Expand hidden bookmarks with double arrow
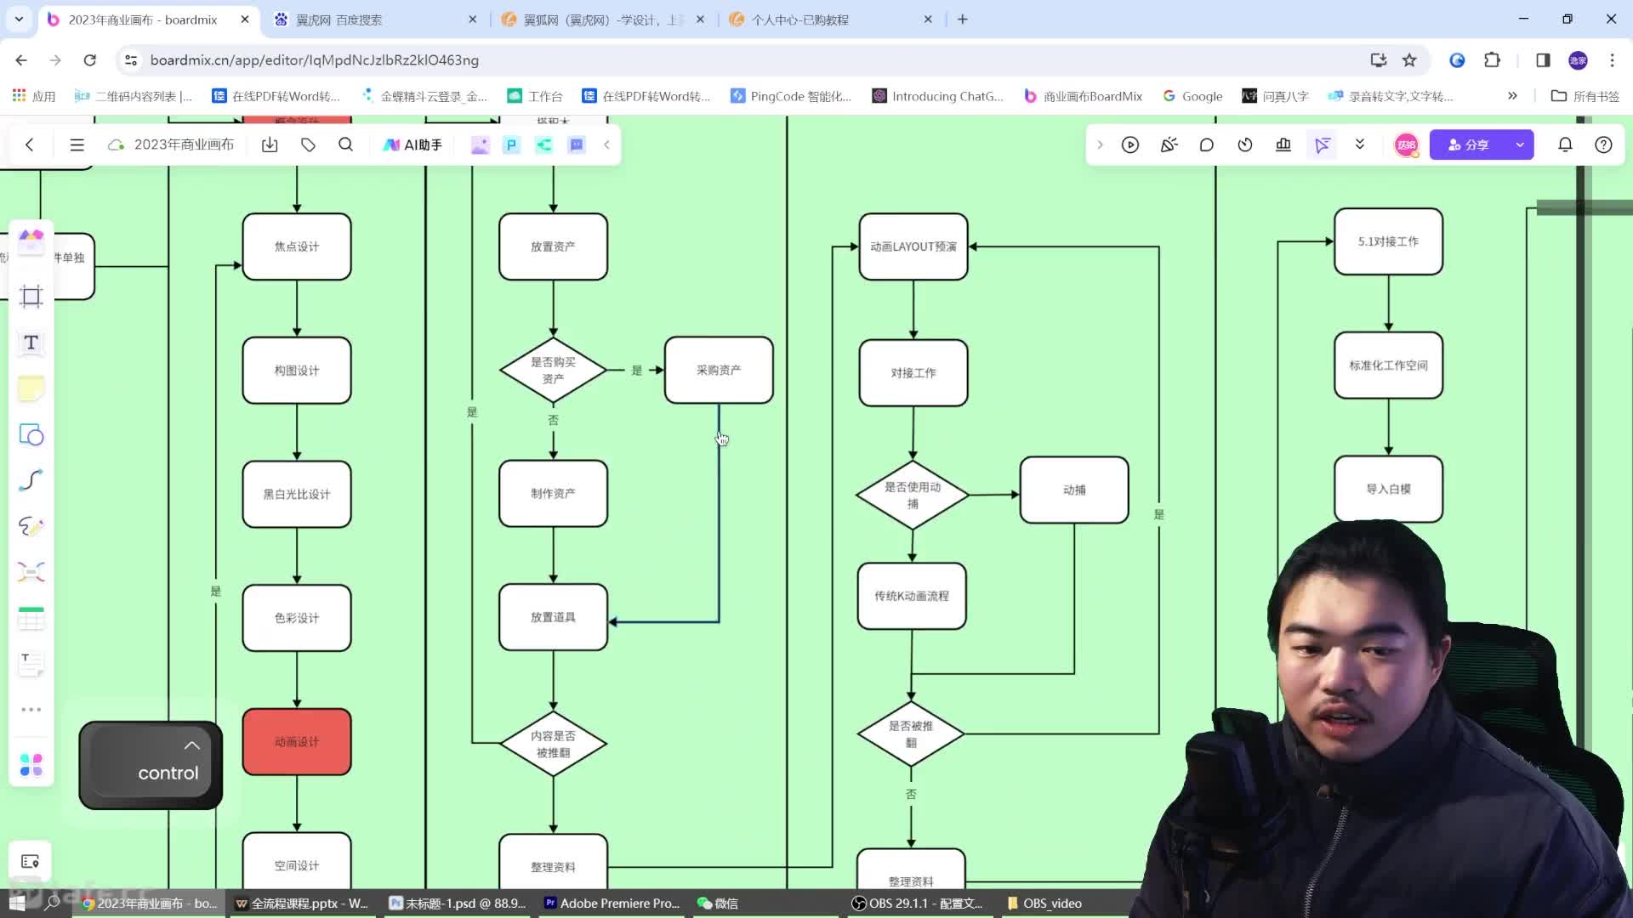 (x=1512, y=96)
